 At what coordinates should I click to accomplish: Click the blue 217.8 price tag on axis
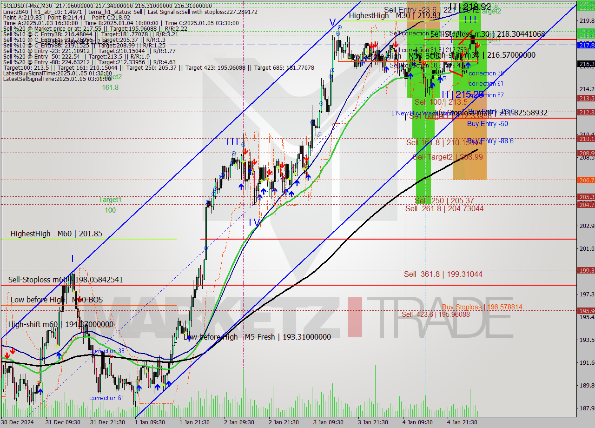[586, 45]
